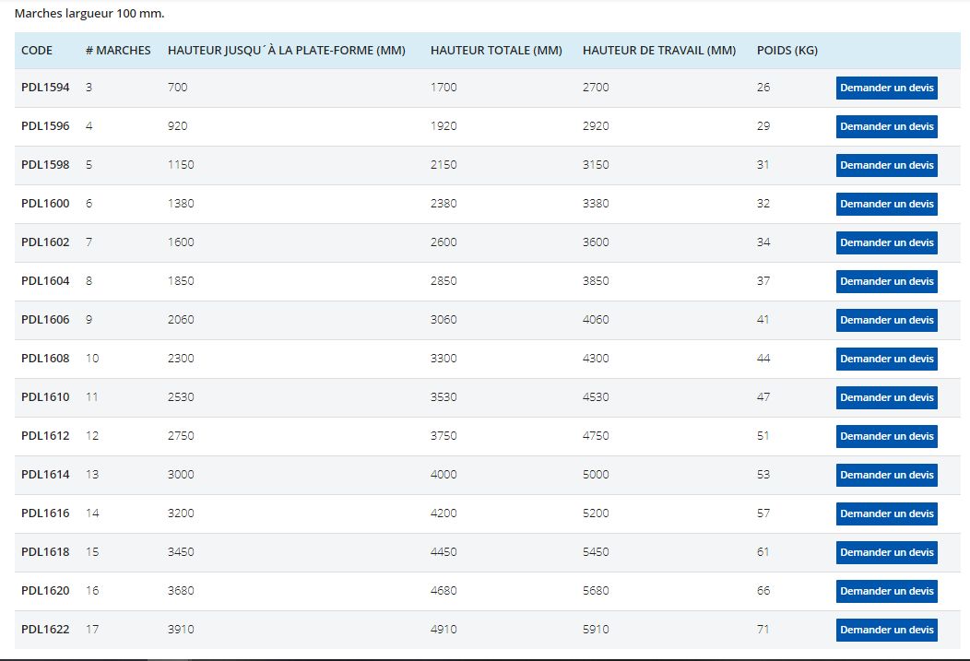Request a quote for PDL1606
The height and width of the screenshot is (661, 970).
click(x=886, y=320)
